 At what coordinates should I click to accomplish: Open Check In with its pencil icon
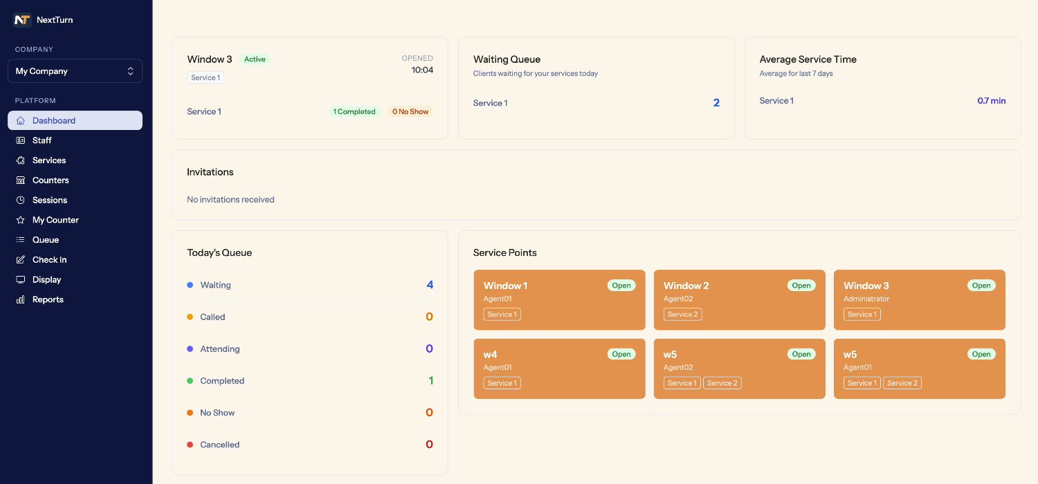(21, 260)
